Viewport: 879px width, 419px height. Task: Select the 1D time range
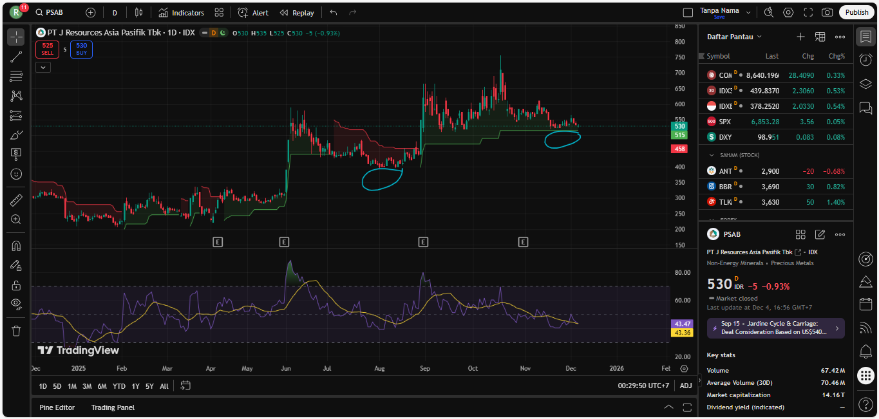43,386
